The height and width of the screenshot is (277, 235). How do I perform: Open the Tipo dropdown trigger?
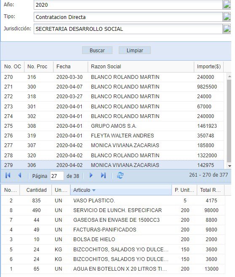tap(227, 17)
